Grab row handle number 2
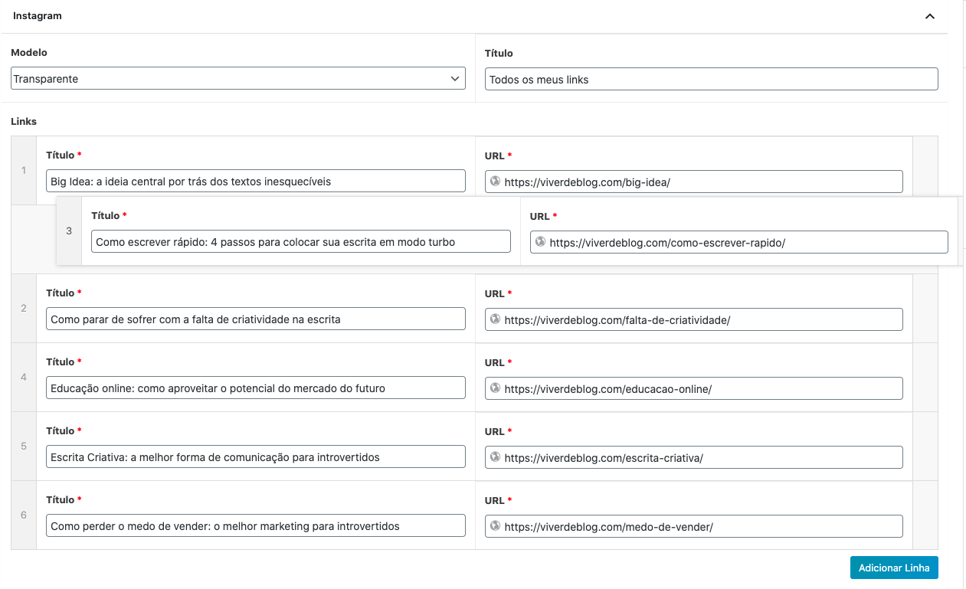Screen dimensions: 966x589 pyautogui.click(x=24, y=308)
